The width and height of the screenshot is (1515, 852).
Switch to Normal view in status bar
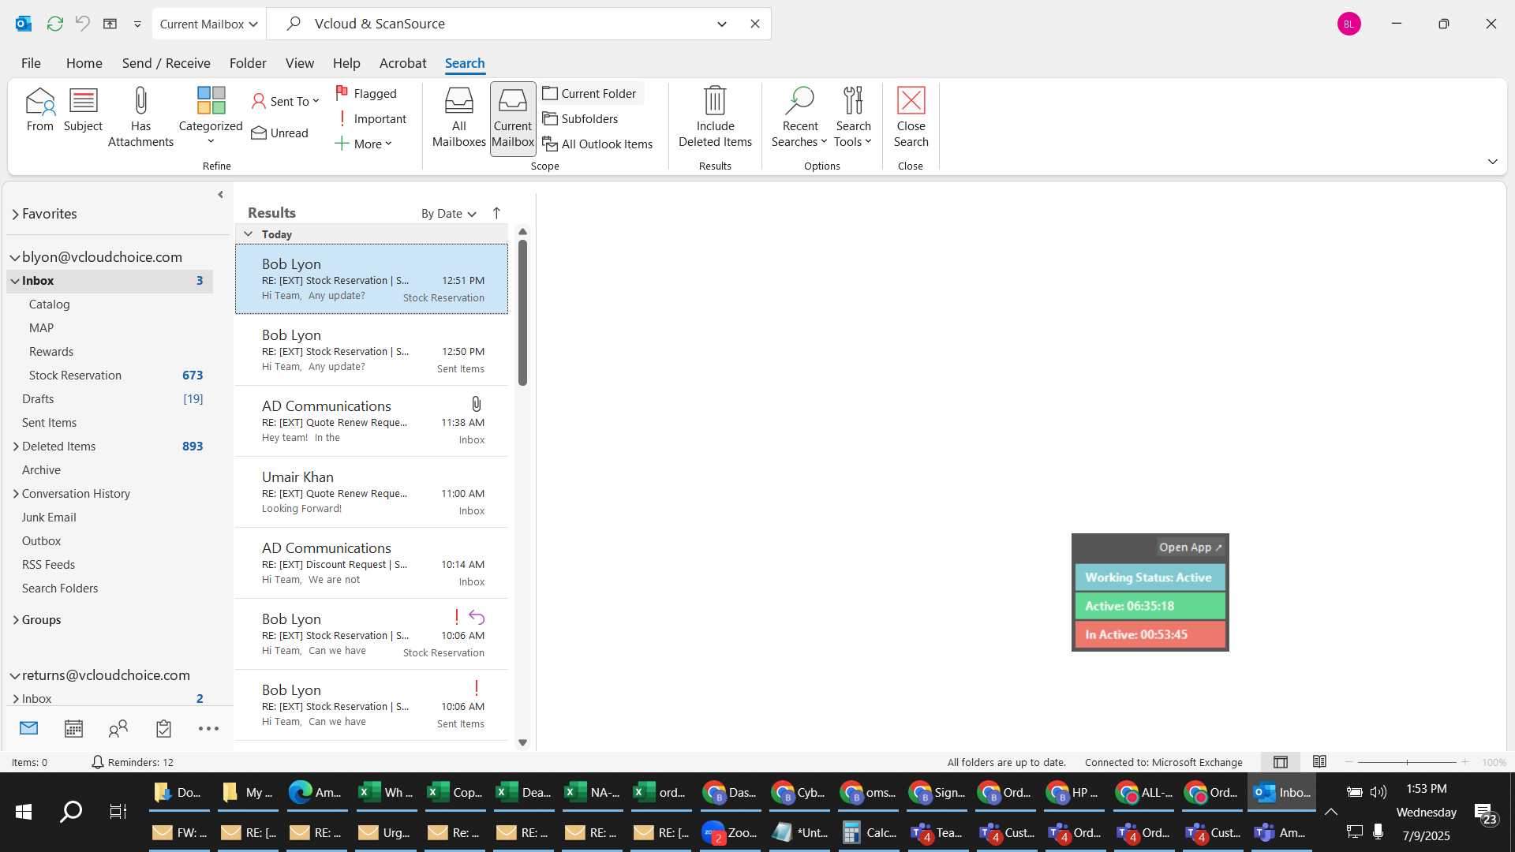tap(1280, 762)
